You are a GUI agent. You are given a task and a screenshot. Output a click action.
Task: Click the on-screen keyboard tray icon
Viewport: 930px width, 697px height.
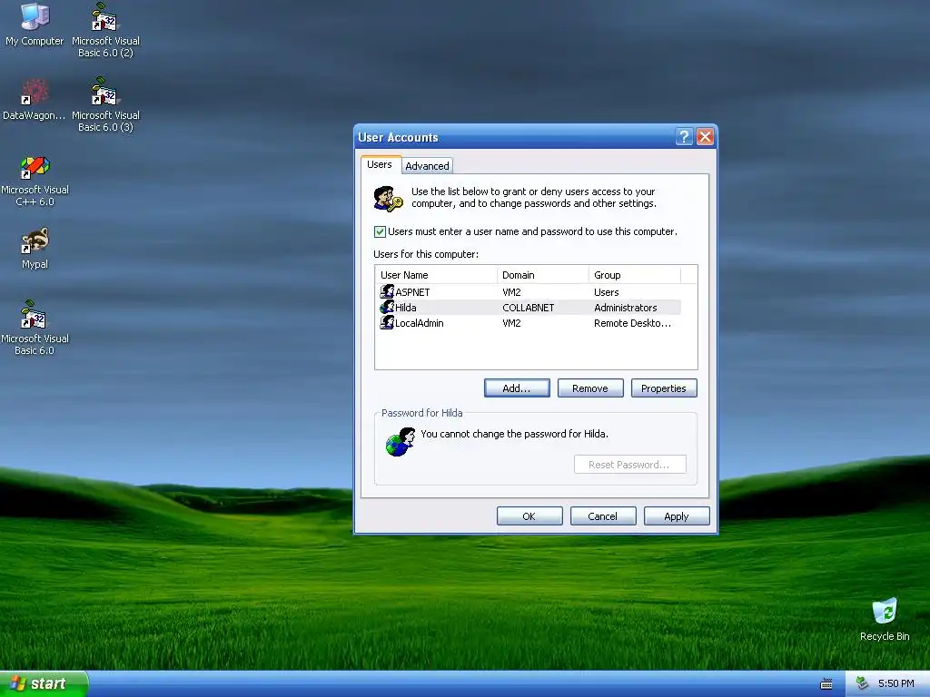(826, 684)
